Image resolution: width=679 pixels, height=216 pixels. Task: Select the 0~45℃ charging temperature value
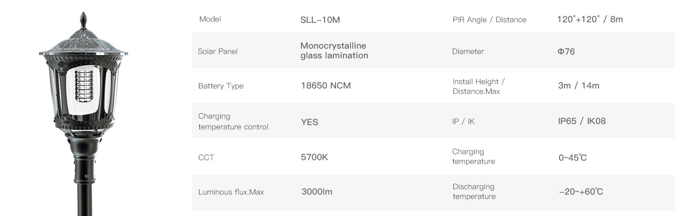tap(573, 158)
